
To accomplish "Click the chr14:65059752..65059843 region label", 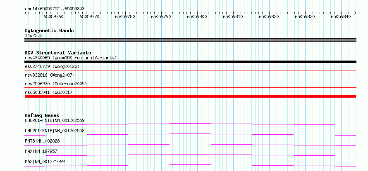I will click(55, 9).
